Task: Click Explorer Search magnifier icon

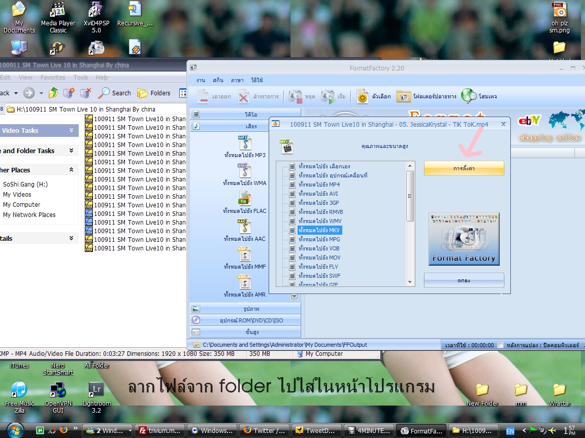Action: (104, 93)
